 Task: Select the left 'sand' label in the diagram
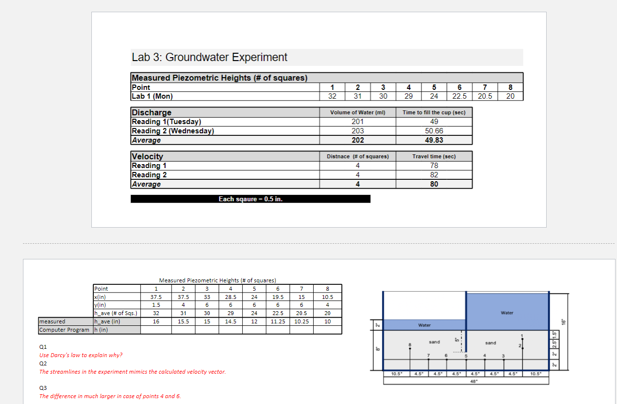pyautogui.click(x=434, y=342)
